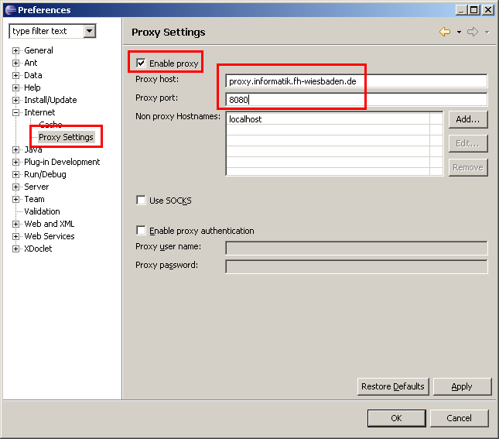Expand the Team preferences node
The image size is (499, 439).
[x=15, y=200]
